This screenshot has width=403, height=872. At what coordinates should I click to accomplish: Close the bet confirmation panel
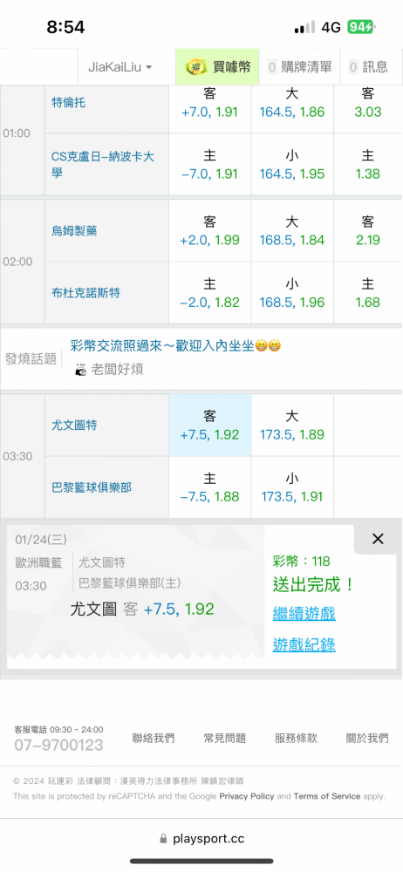[x=378, y=538]
